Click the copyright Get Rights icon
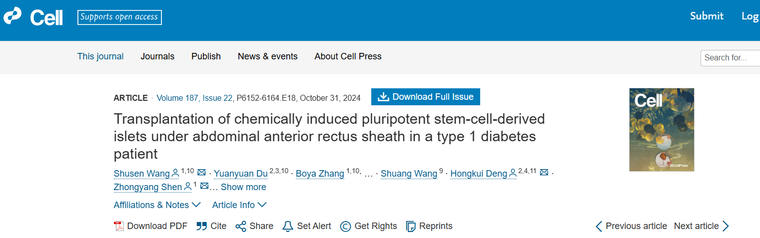This screenshot has width=760, height=238. coord(345,226)
